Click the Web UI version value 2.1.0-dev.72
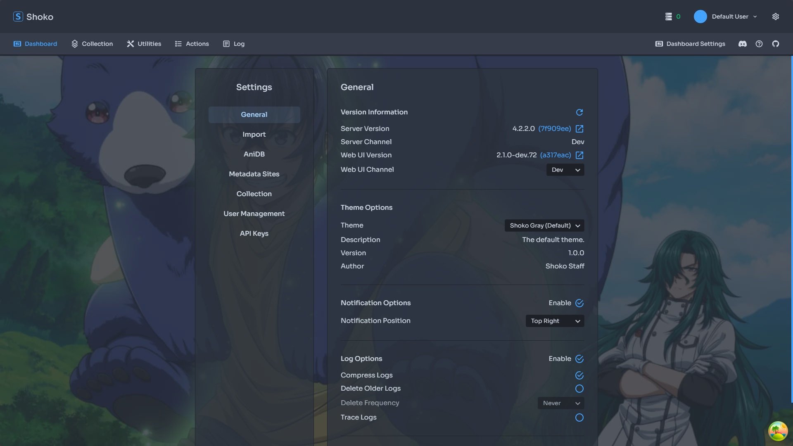This screenshot has height=446, width=793. point(516,155)
